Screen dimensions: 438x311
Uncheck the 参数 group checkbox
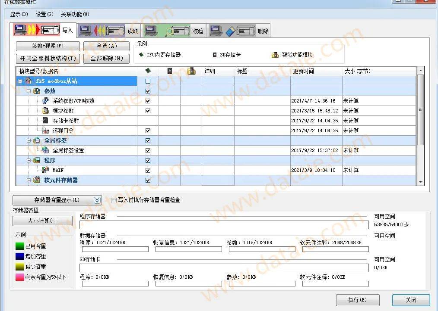(x=148, y=91)
